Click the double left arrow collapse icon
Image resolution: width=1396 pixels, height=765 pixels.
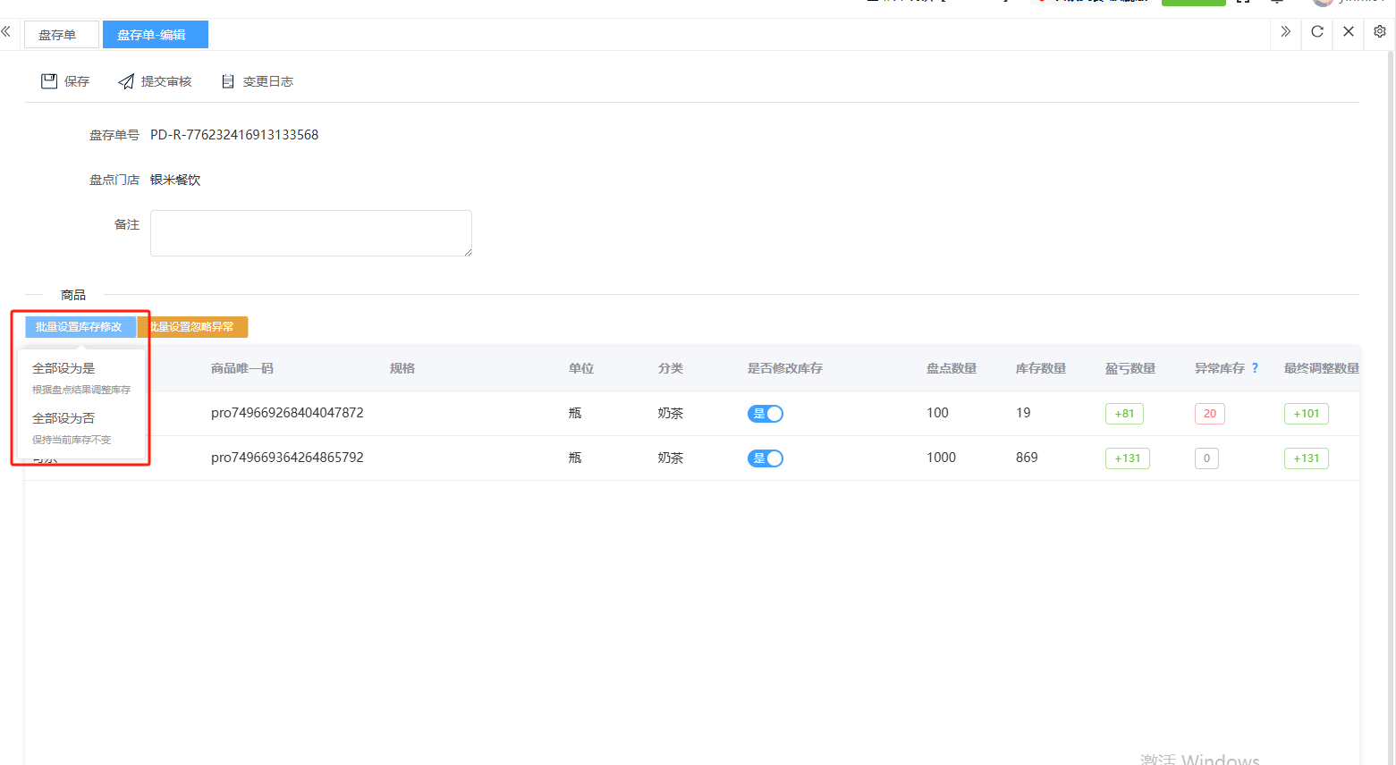coord(6,32)
